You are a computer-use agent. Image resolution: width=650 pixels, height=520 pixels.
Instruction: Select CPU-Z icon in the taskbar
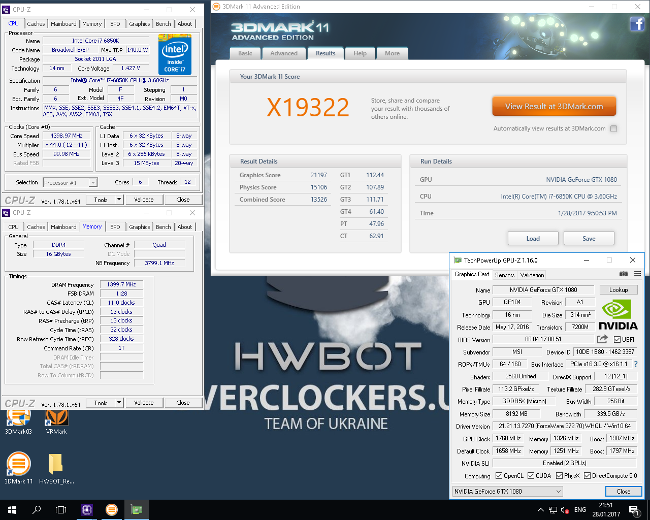[87, 510]
